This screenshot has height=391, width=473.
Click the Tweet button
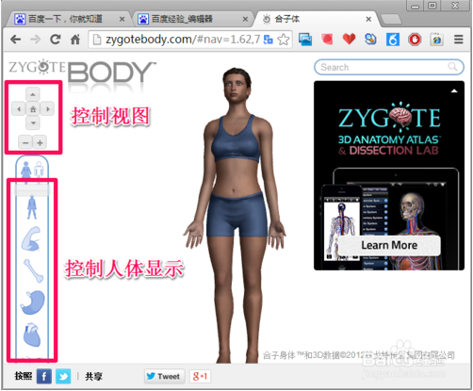pyautogui.click(x=164, y=376)
